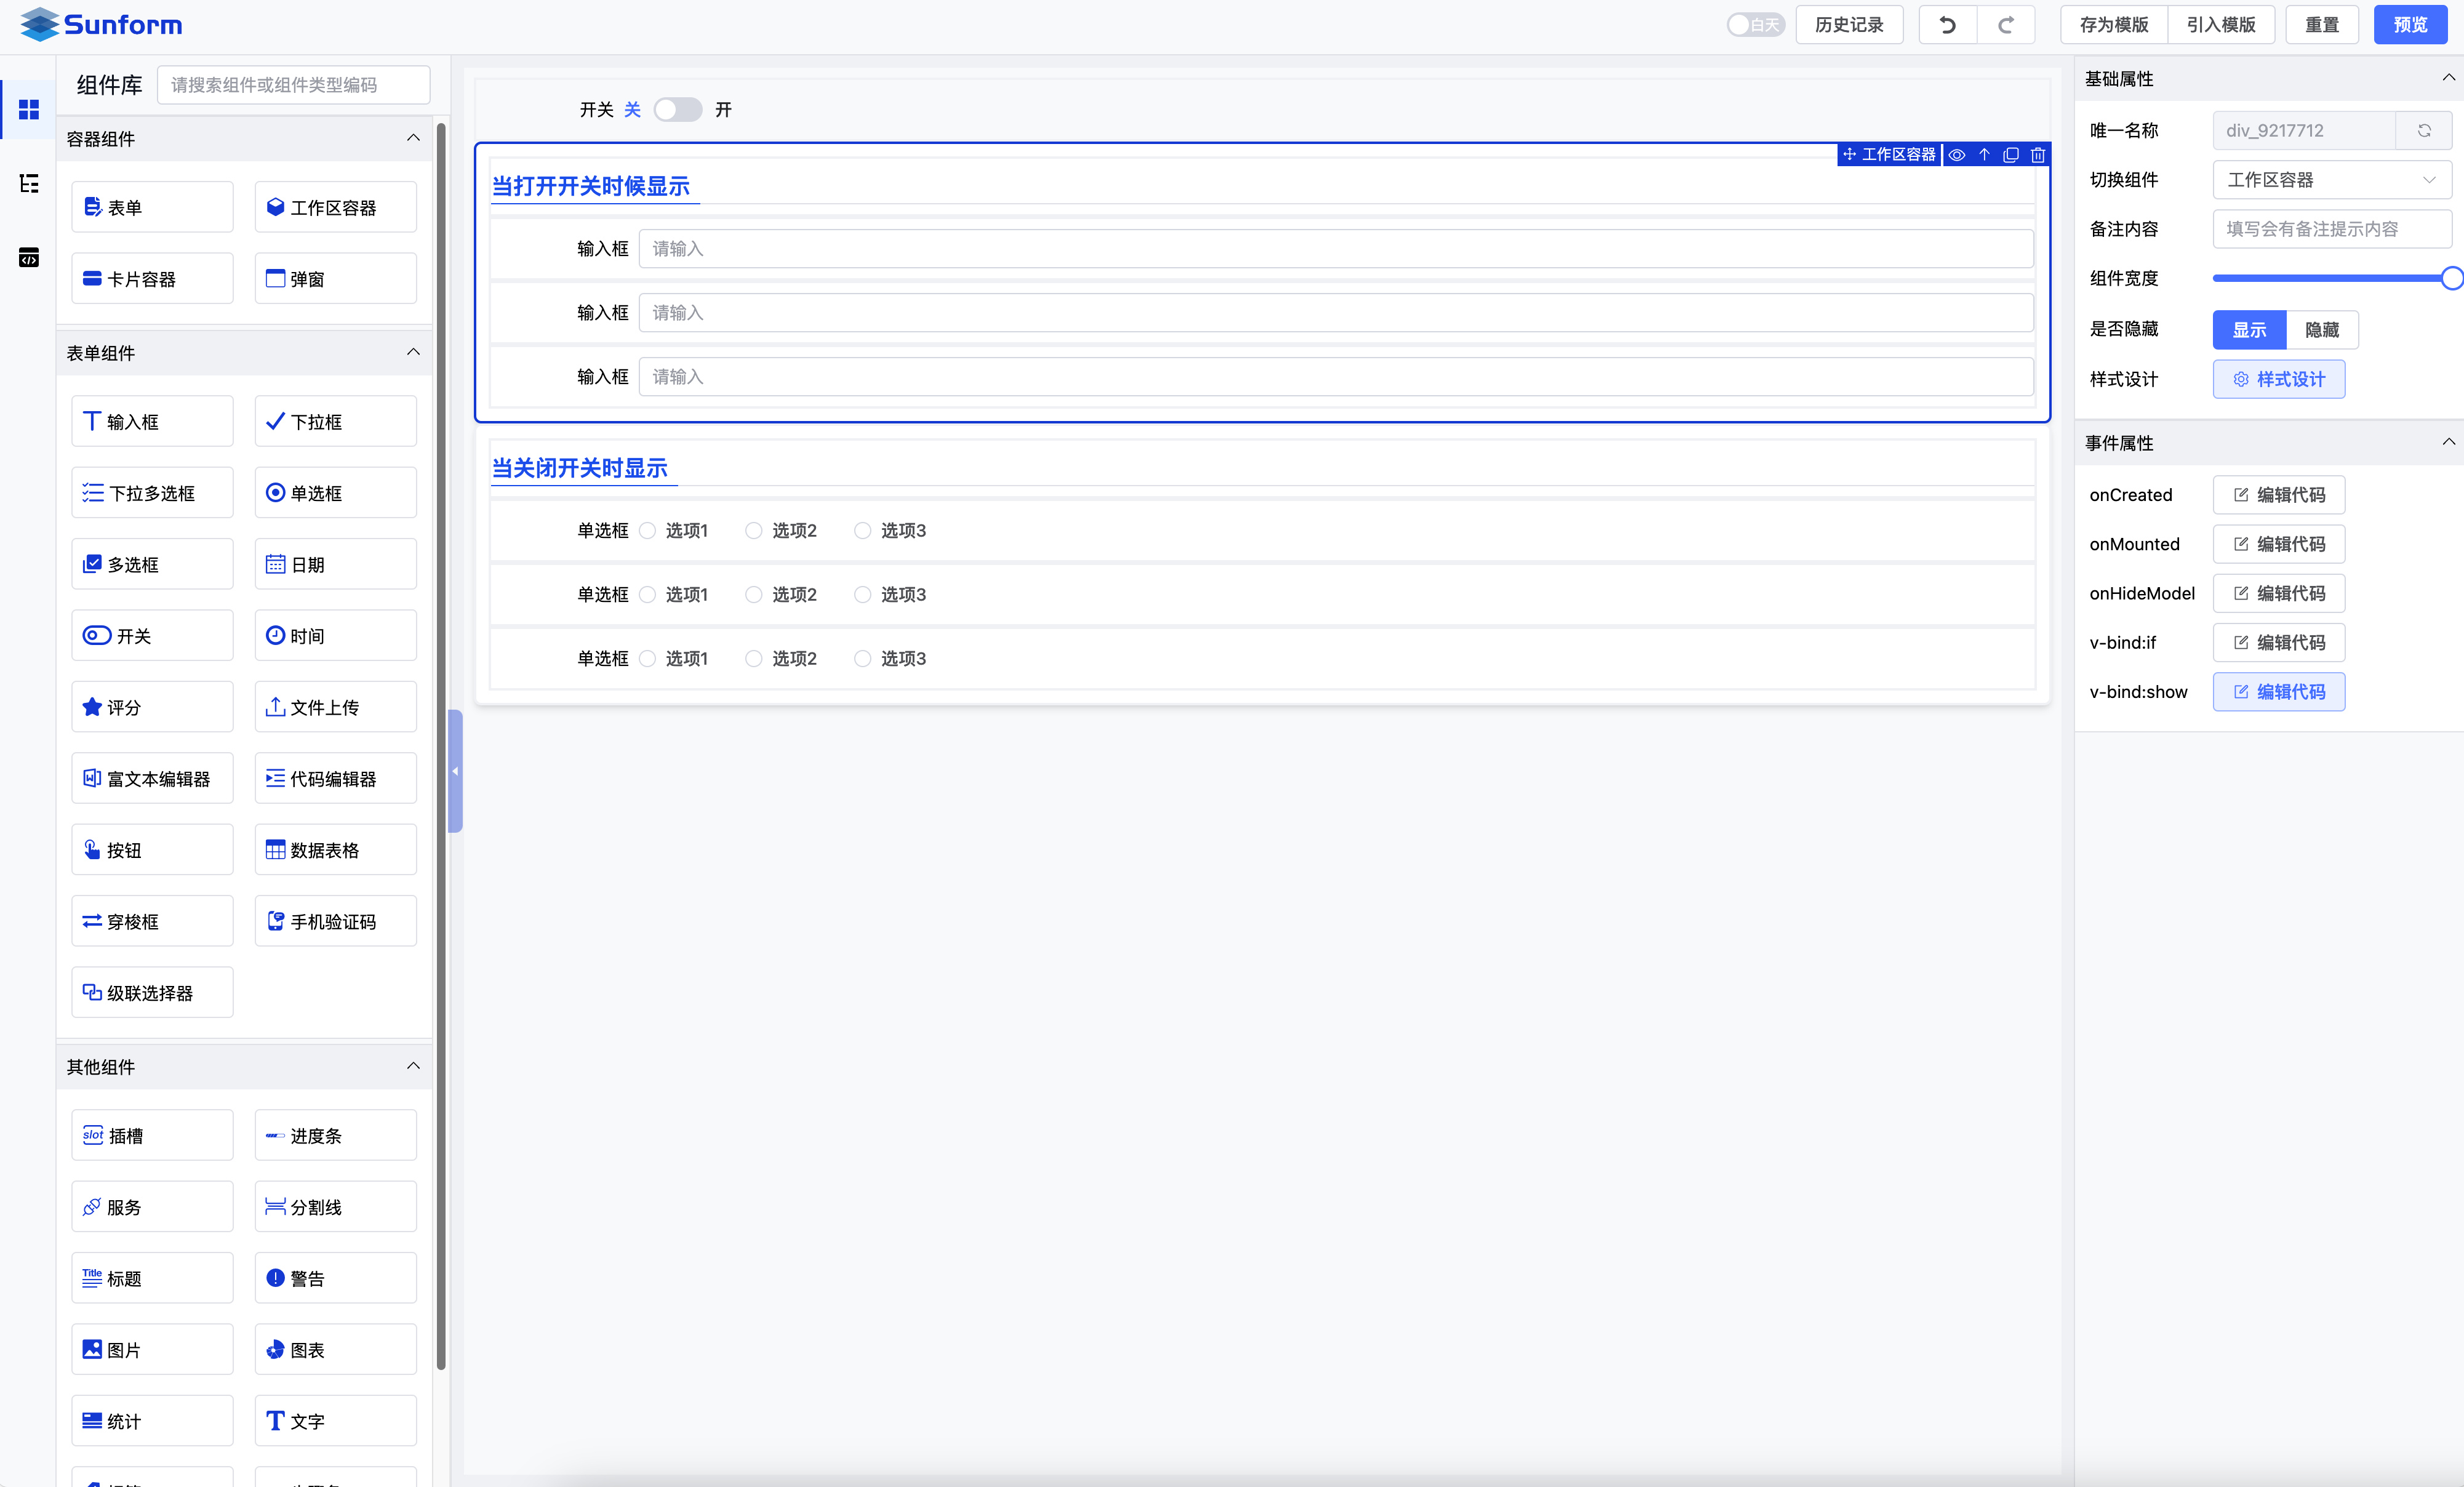Select the 弹窗 component
Image resolution: width=2464 pixels, height=1487 pixels.
pyautogui.click(x=335, y=279)
